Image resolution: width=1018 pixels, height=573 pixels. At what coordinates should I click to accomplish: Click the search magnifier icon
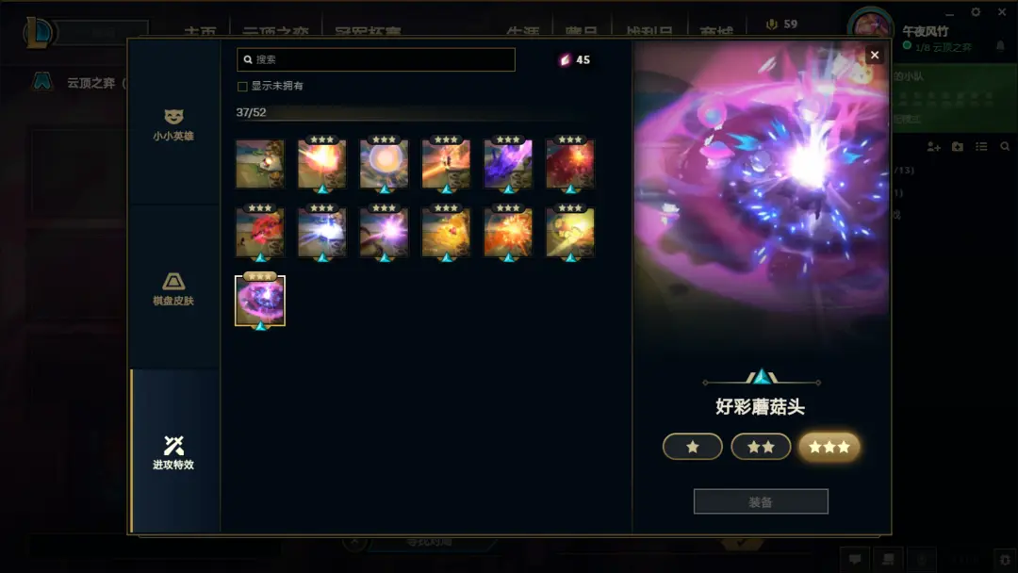[x=248, y=59]
